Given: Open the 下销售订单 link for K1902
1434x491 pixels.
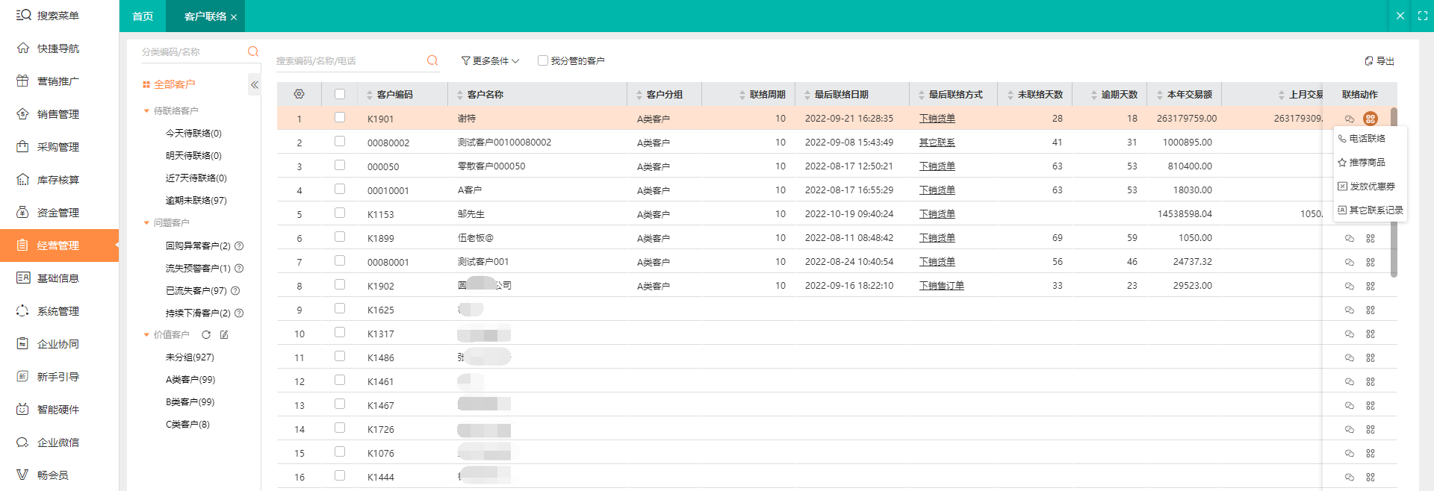Looking at the screenshot, I should pyautogui.click(x=941, y=286).
